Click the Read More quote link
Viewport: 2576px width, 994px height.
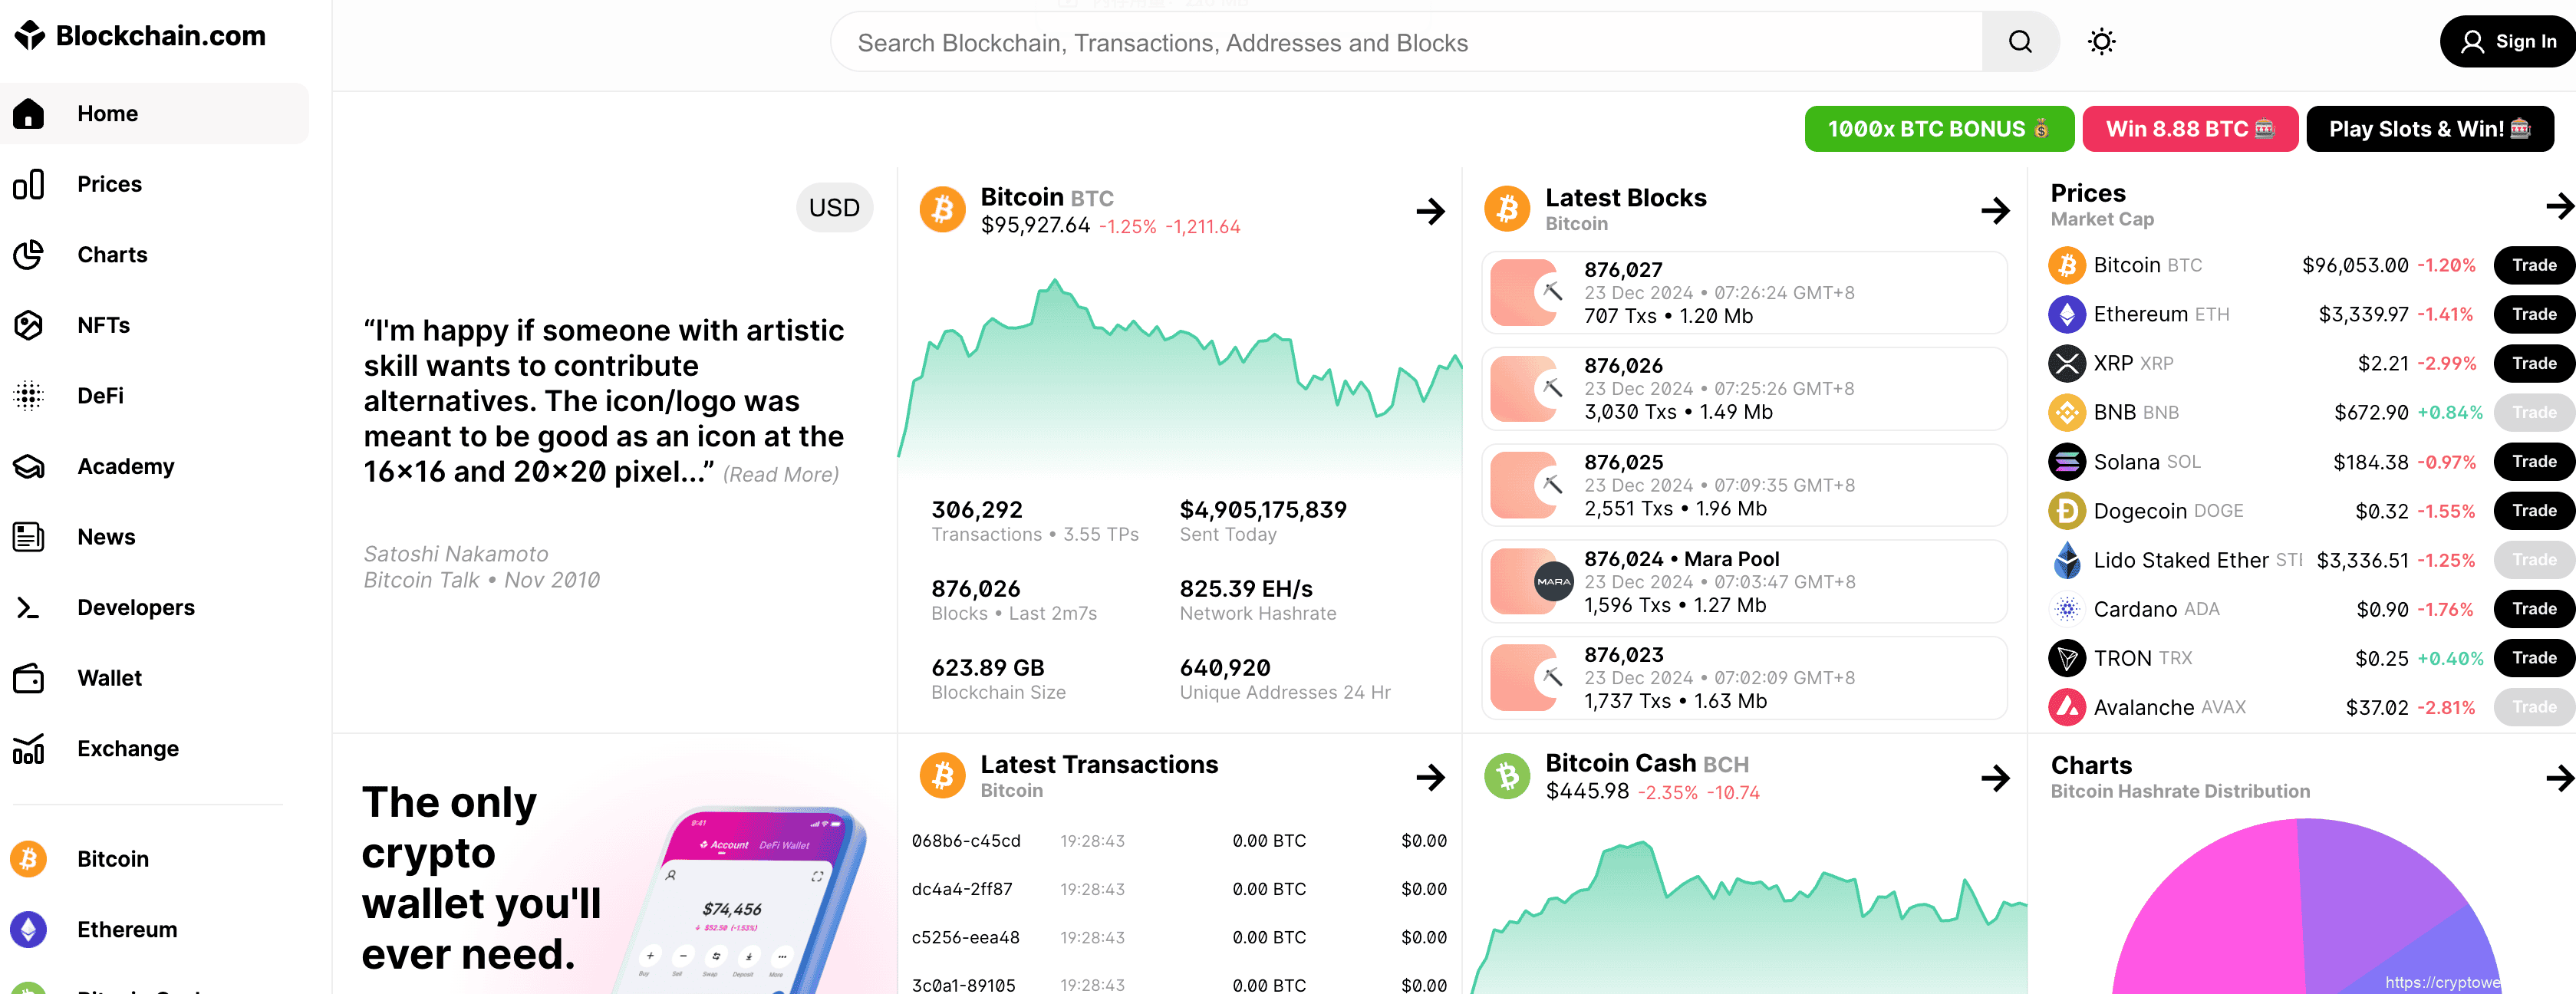(780, 474)
